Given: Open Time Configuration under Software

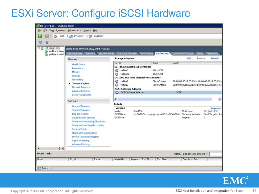Looking at the screenshot, I should point(81,110).
